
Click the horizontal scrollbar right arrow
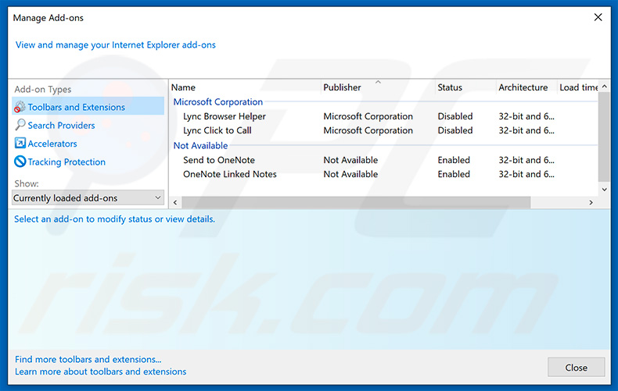click(591, 202)
